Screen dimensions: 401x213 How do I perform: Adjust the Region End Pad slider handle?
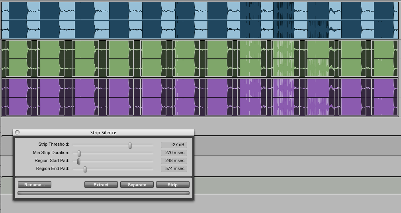click(85, 169)
